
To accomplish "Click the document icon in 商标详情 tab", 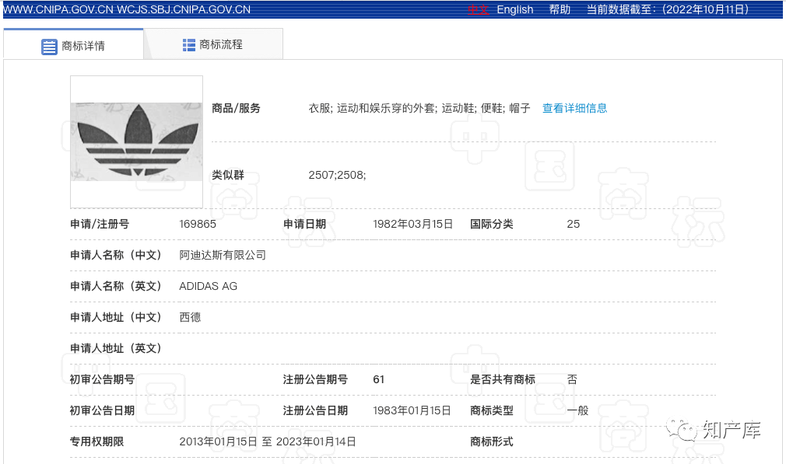I will click(50, 46).
